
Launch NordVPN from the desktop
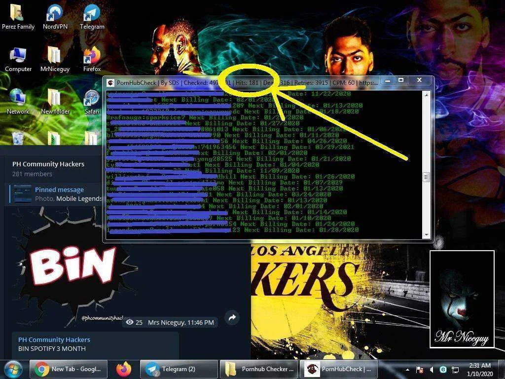pos(55,16)
